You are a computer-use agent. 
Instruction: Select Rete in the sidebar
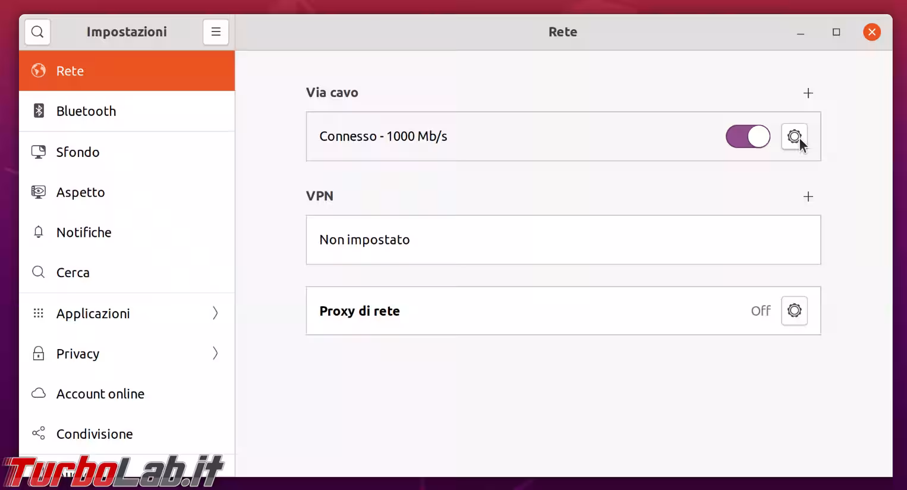tap(127, 71)
